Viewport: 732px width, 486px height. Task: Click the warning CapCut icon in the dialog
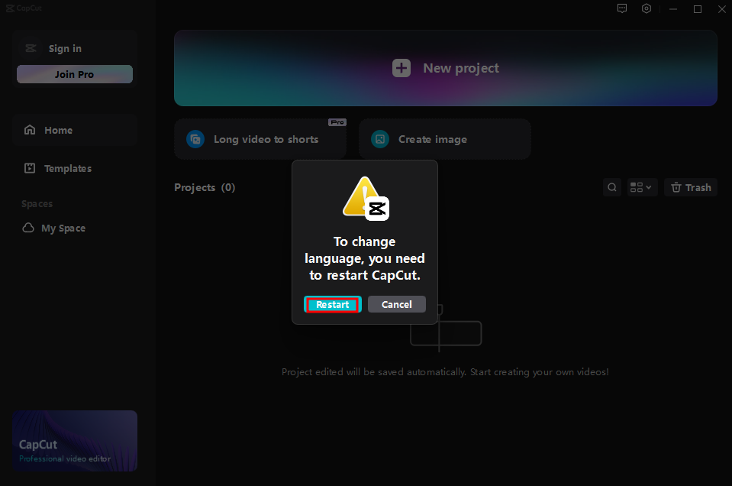(x=365, y=198)
